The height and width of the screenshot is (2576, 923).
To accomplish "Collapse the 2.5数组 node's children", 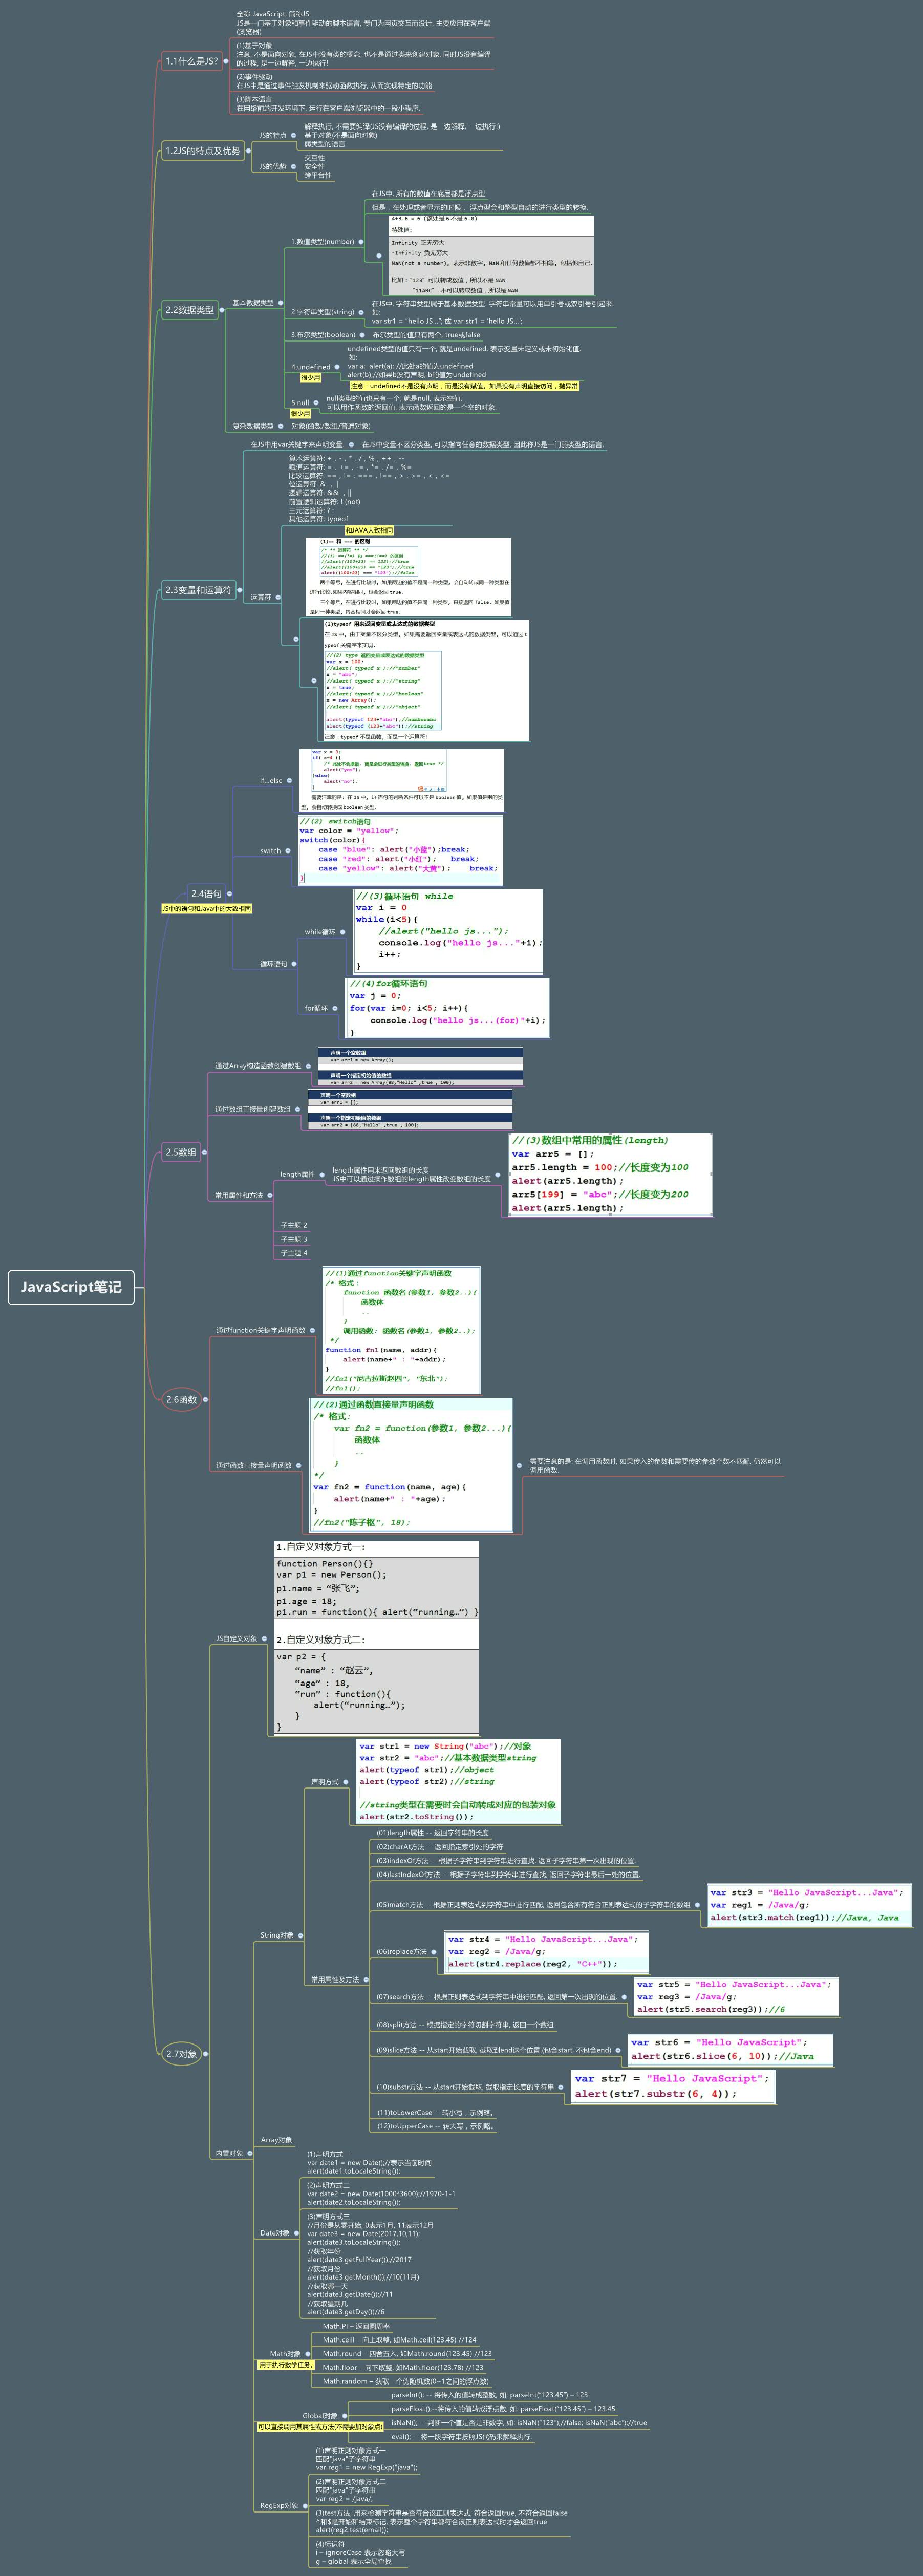I will 205,1152.
